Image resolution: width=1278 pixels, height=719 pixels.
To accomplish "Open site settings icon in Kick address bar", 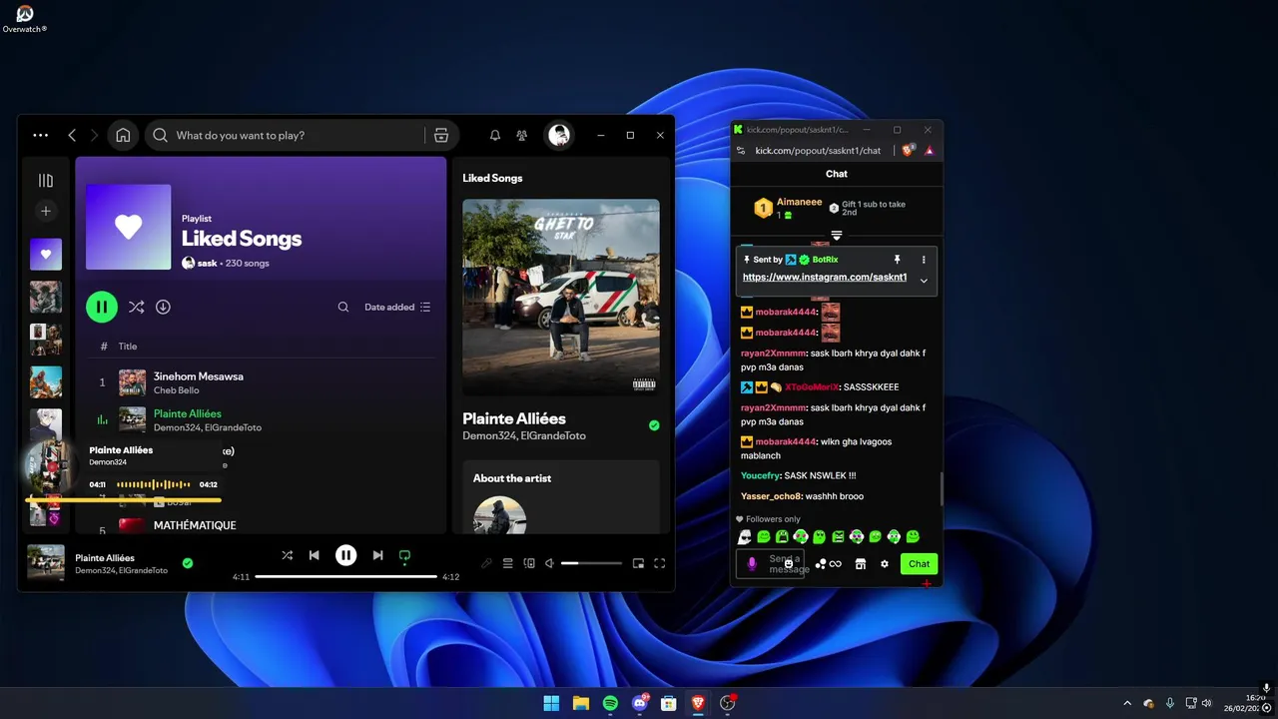I will point(740,151).
